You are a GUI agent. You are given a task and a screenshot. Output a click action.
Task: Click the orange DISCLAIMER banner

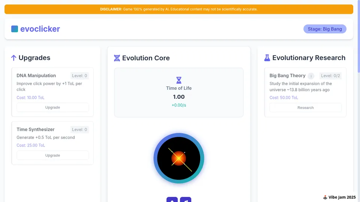[178, 9]
